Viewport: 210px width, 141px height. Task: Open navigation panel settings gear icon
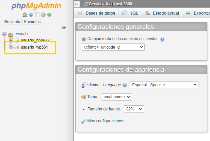[43, 15]
